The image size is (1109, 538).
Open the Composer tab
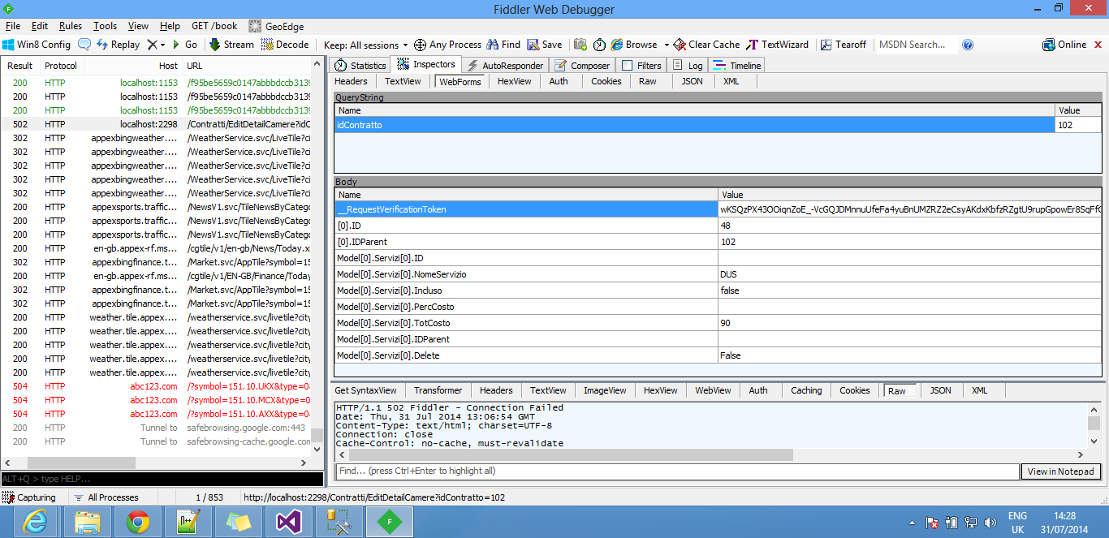(582, 66)
